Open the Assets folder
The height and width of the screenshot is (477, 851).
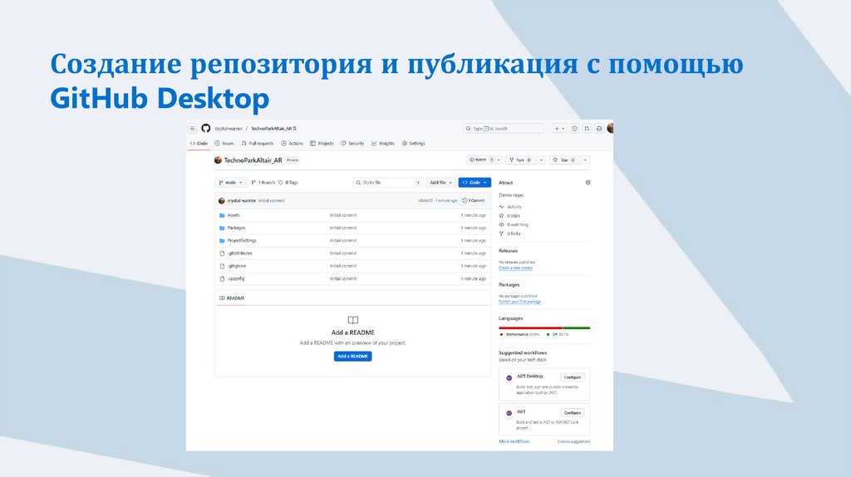(234, 215)
